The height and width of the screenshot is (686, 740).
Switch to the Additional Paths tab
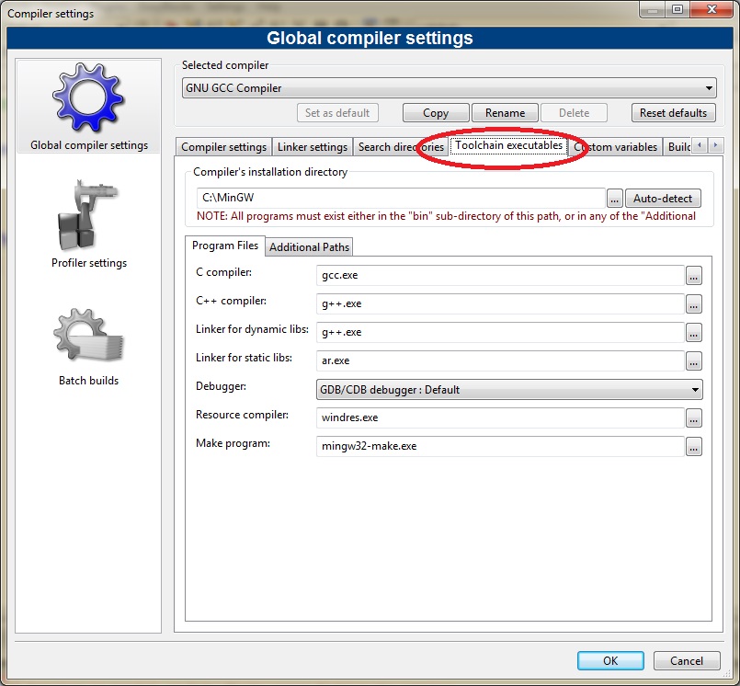click(309, 247)
